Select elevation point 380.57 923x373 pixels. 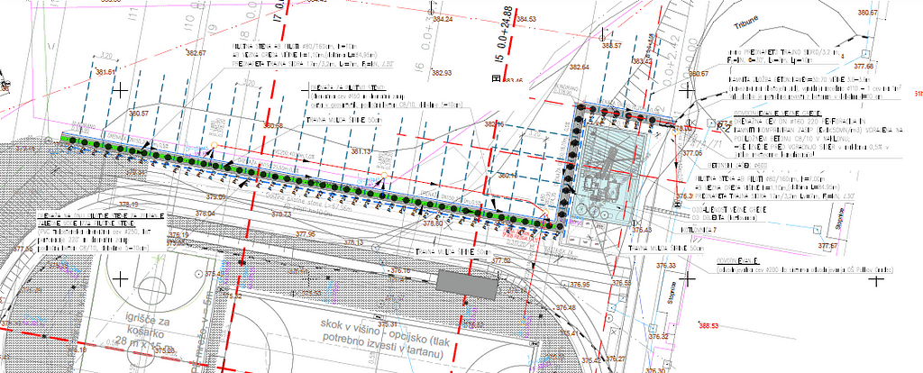(138, 114)
